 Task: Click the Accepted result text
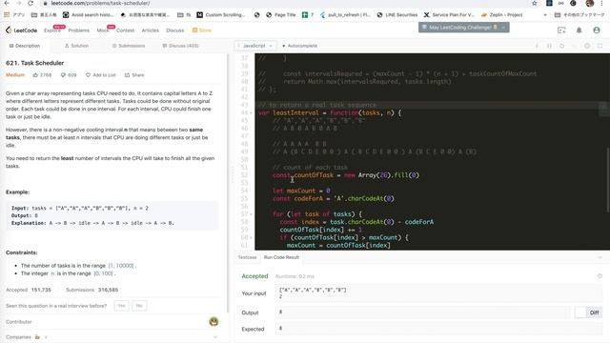coord(254,276)
